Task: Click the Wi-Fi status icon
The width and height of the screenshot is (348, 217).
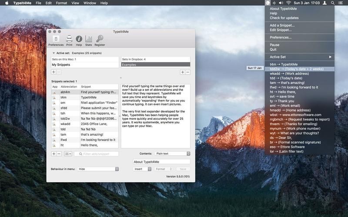Action: [x=288, y=3]
